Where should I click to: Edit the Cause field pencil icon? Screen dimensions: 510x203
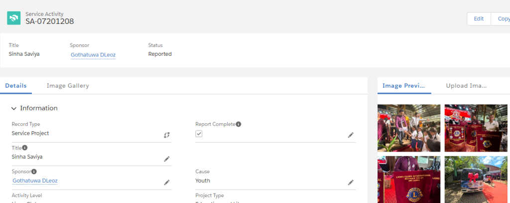coord(350,183)
